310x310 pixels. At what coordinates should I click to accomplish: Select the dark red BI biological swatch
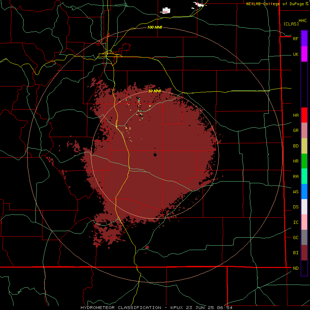coord(304,253)
